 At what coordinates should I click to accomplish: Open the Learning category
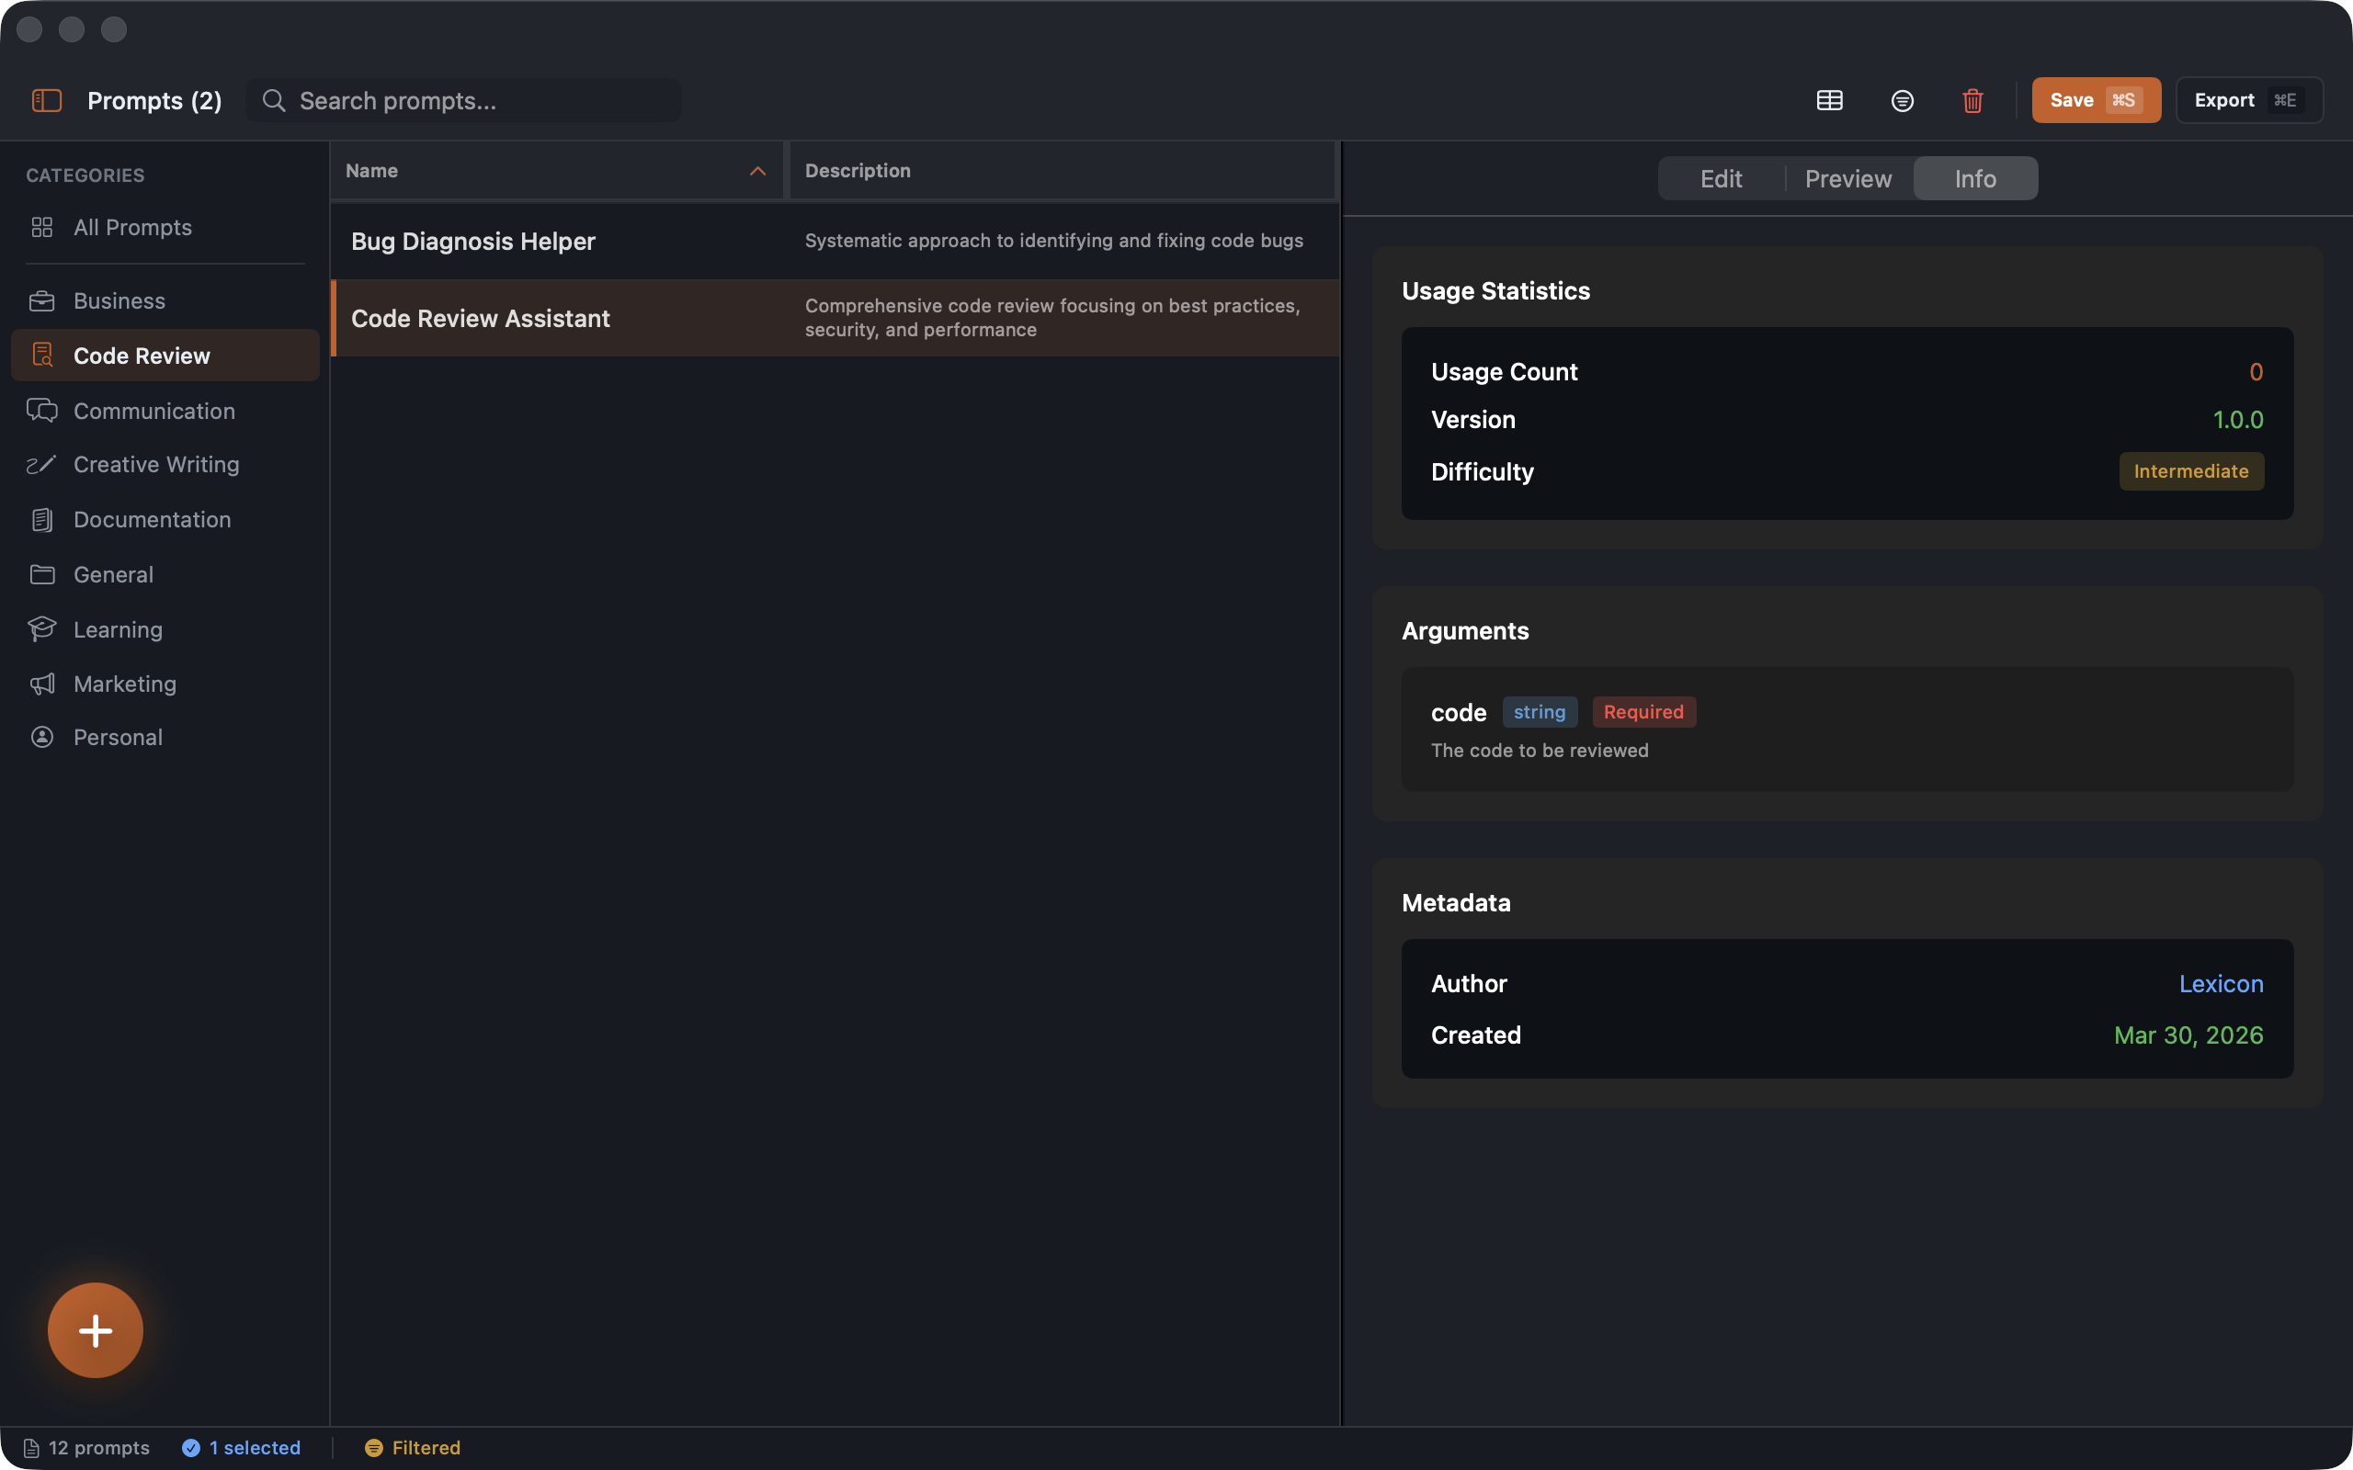point(165,629)
